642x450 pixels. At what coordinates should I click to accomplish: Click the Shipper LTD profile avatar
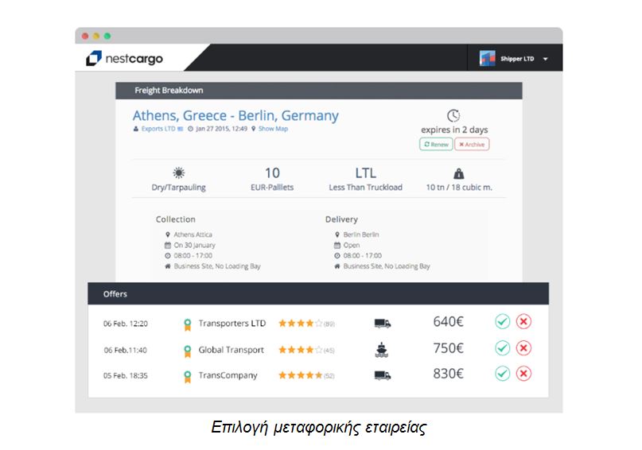point(487,58)
